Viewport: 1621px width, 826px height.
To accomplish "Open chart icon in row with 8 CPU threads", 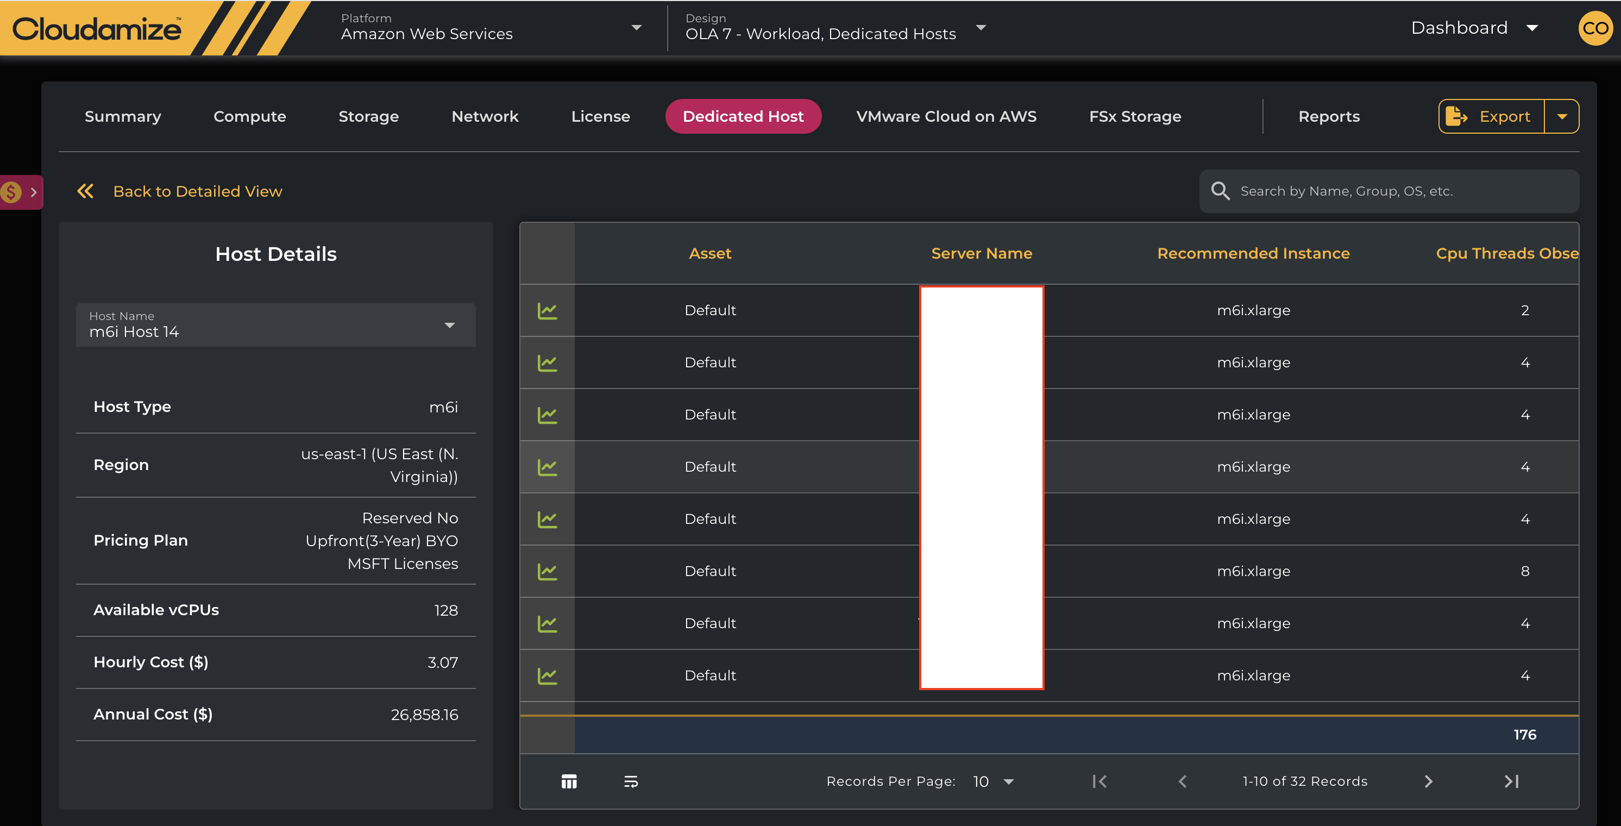I will [x=547, y=571].
